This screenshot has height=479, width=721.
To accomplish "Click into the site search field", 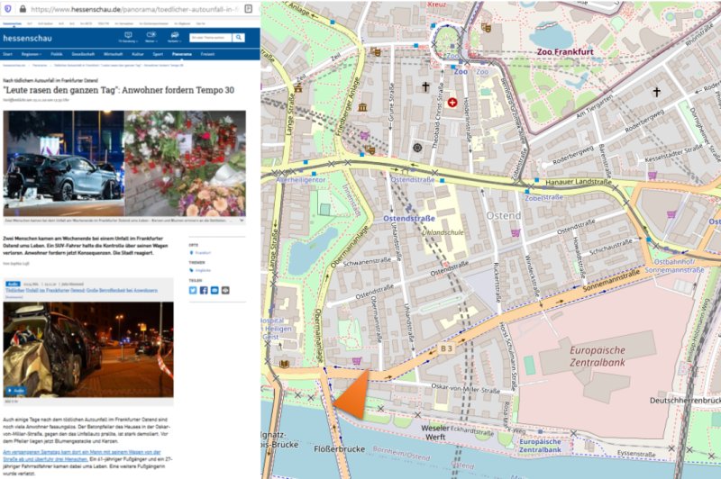I will [209, 38].
